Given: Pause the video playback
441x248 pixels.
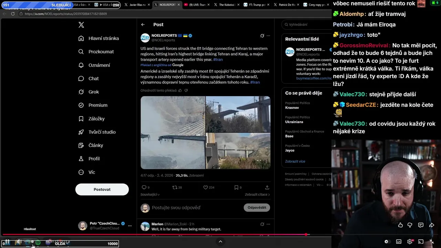Looking at the screenshot, I should coord(7,242).
